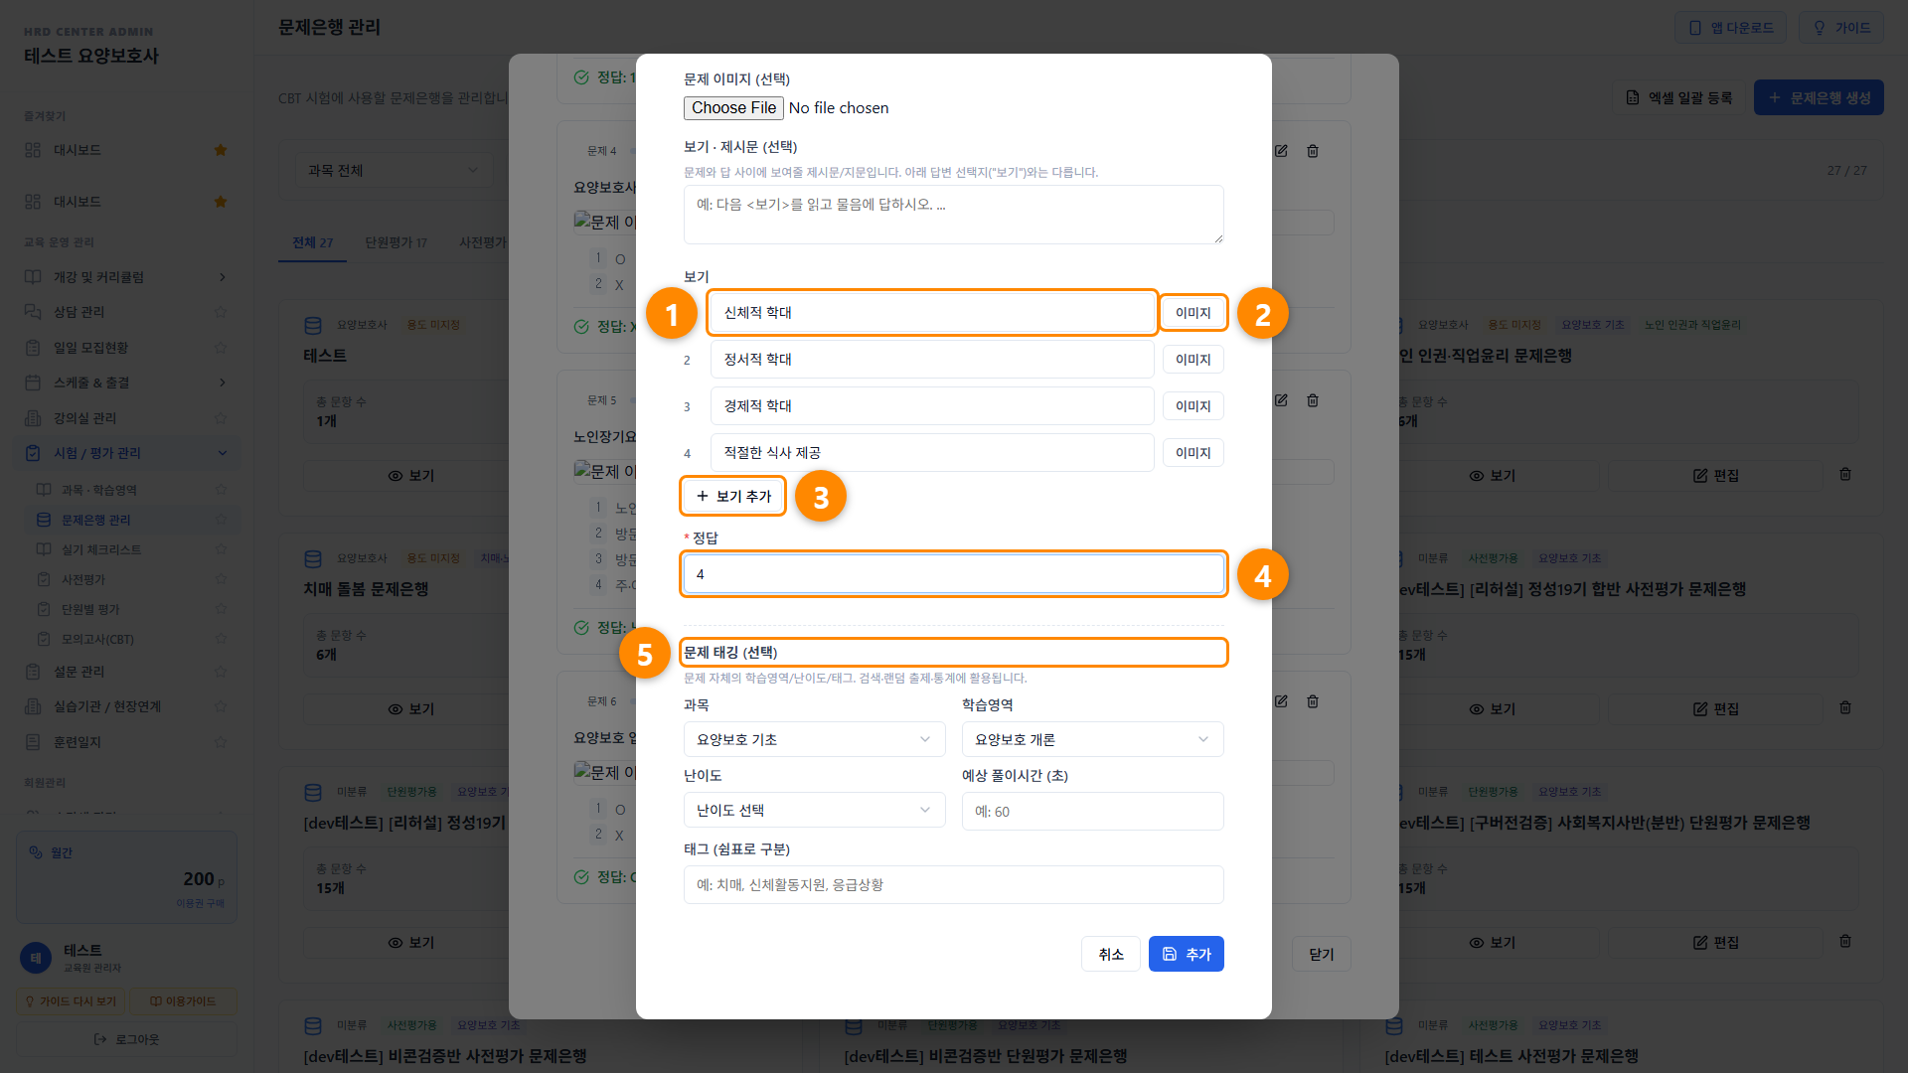Expand 개강 및 커리큘럼 in the sidebar
Screen dimensions: 1908x1073
click(127, 277)
